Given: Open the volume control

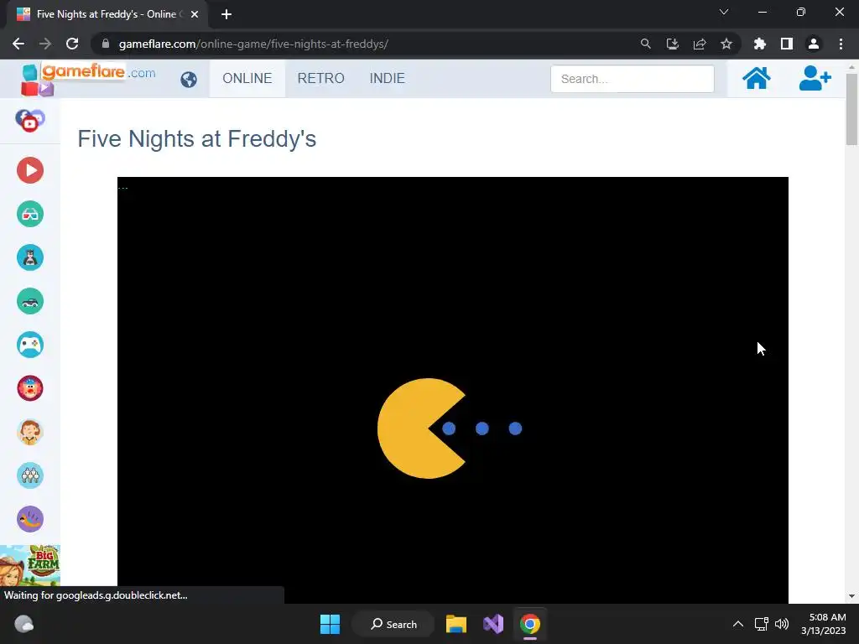Looking at the screenshot, I should tap(782, 624).
